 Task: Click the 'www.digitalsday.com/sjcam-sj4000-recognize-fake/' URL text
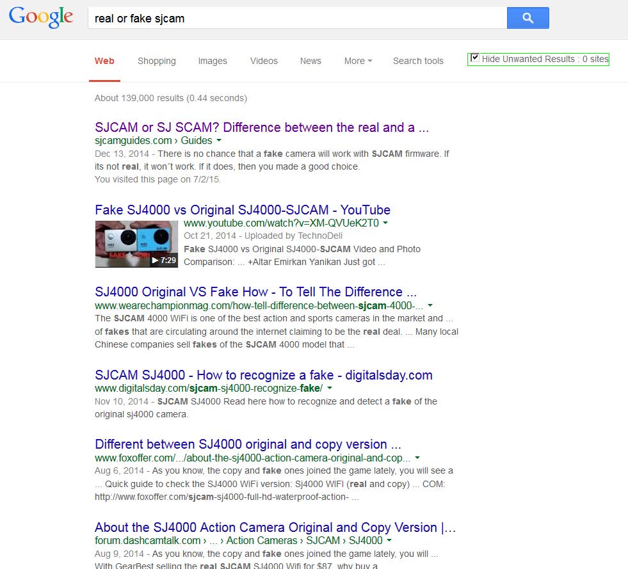209,388
